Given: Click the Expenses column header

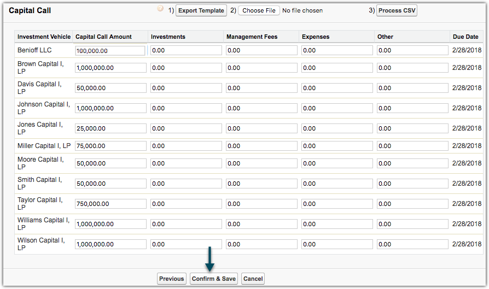Looking at the screenshot, I should point(316,37).
